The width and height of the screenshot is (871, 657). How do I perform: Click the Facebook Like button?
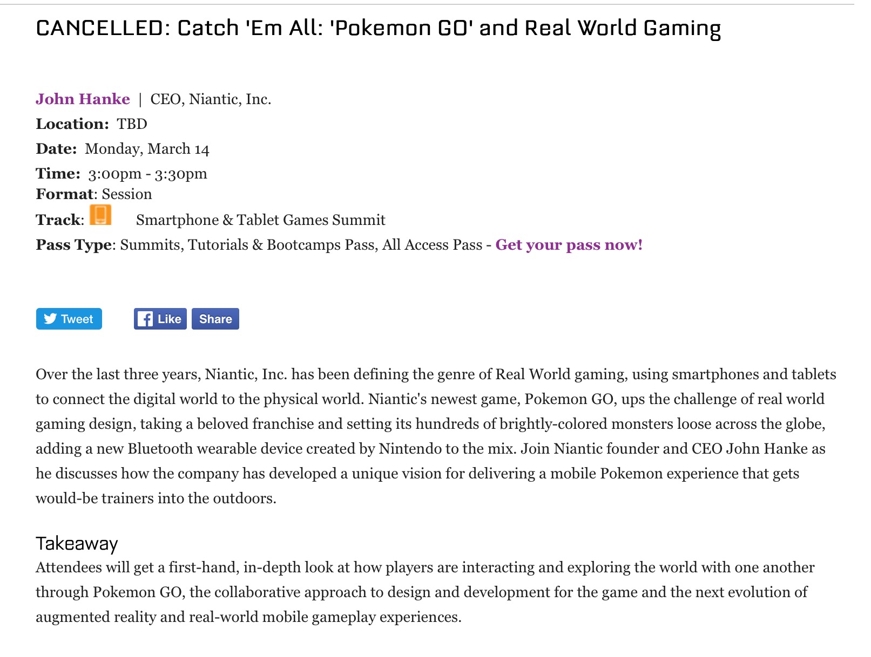pos(160,319)
